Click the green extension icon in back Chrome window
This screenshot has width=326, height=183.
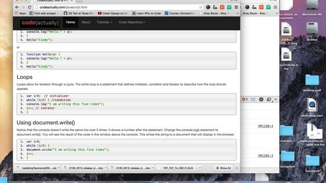[268, 7]
